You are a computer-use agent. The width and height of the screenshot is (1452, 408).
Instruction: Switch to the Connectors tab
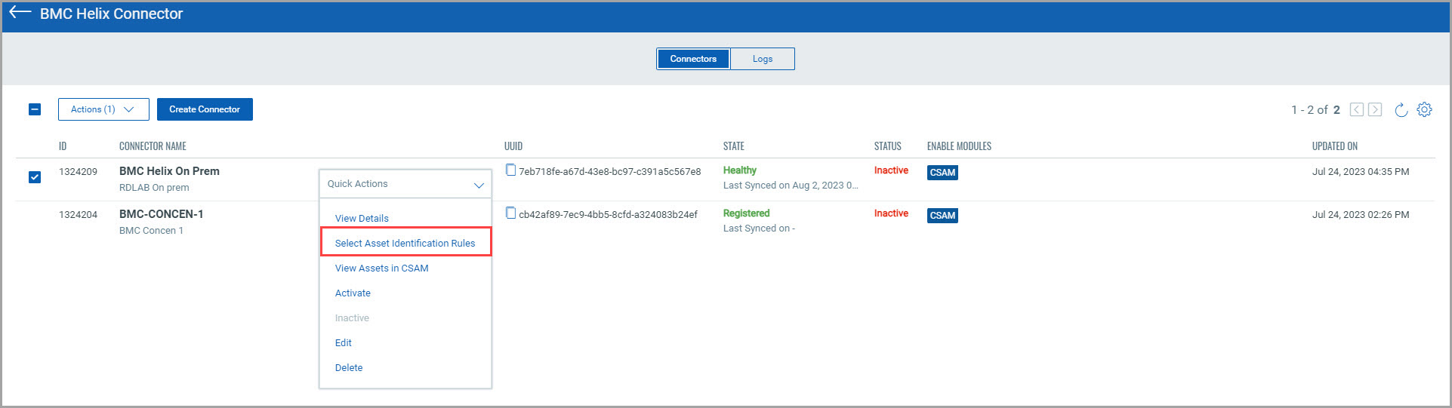click(693, 59)
